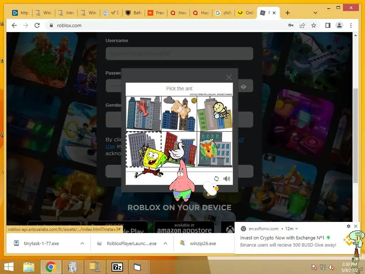Image resolution: width=365 pixels, height=274 pixels.
Task: Open the saved passwords key icon
Action: 291,25
